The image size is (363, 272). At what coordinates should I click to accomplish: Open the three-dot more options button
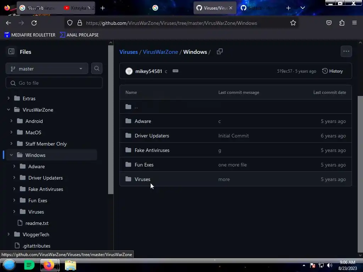(346, 51)
